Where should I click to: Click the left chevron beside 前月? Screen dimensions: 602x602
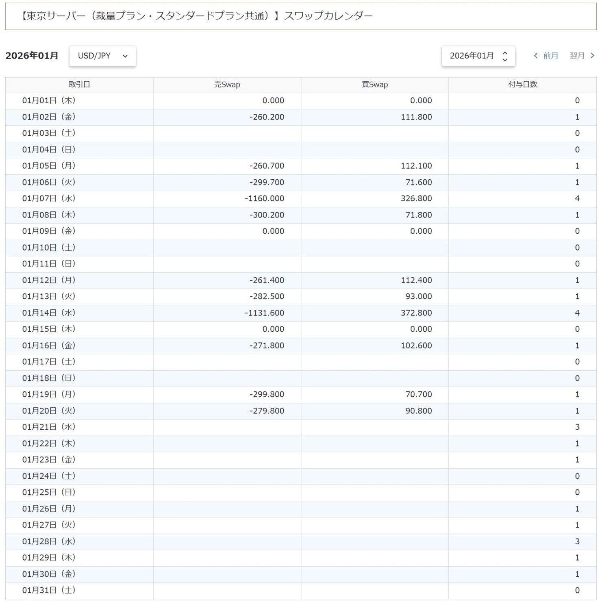coord(536,56)
